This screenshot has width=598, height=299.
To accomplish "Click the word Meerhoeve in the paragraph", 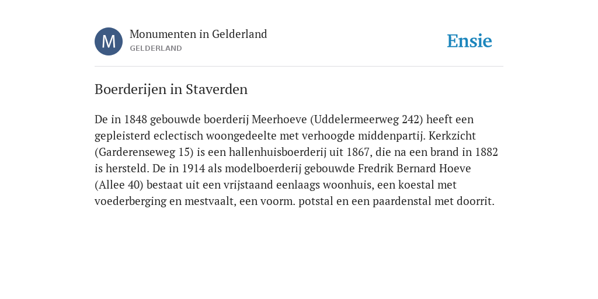I will coord(279,119).
